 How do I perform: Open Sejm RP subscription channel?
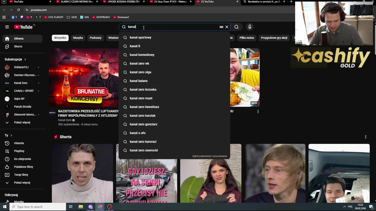point(22,99)
